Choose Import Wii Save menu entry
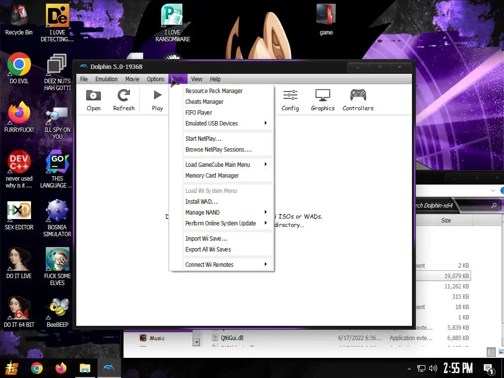 [221, 239]
